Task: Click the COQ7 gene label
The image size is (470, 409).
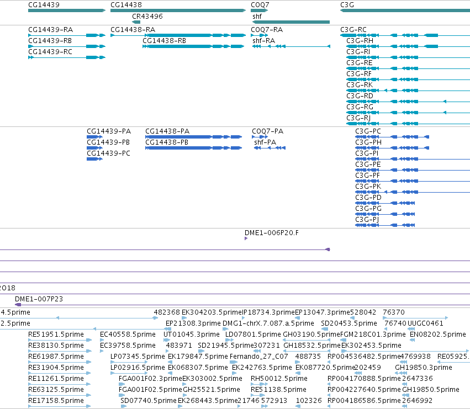Action: point(260,5)
